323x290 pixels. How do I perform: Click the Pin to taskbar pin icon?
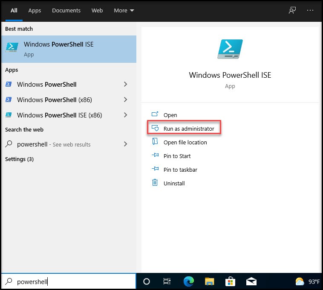pos(155,169)
